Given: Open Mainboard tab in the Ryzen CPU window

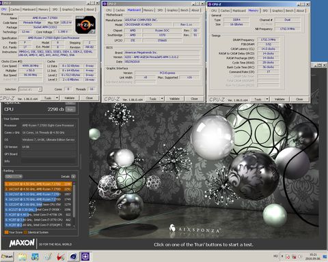Looking at the screenshot, I should point(29,10).
